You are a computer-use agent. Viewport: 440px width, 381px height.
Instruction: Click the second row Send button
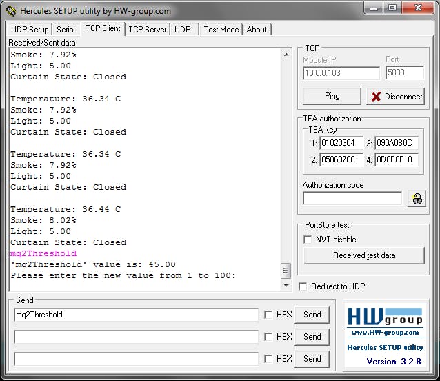312,337
